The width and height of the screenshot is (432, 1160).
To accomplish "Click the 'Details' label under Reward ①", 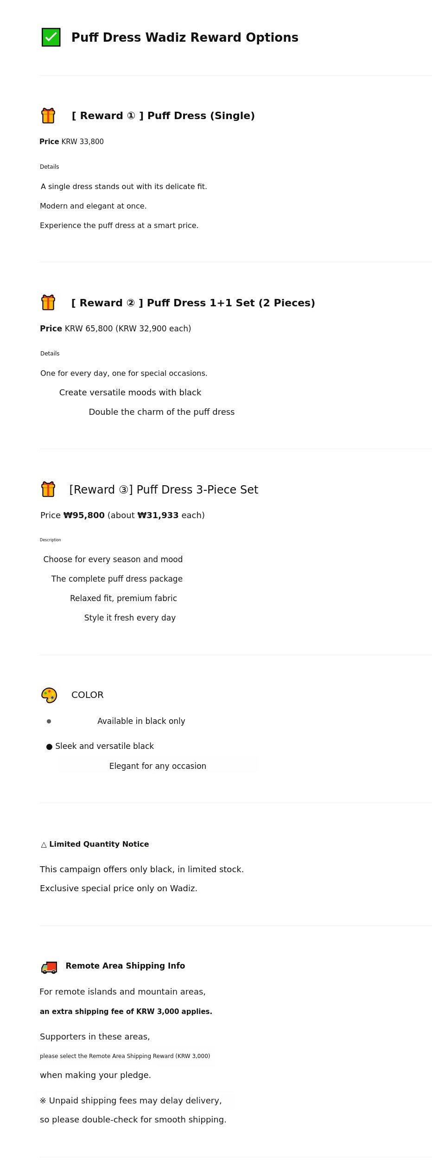I will pyautogui.click(x=50, y=167).
